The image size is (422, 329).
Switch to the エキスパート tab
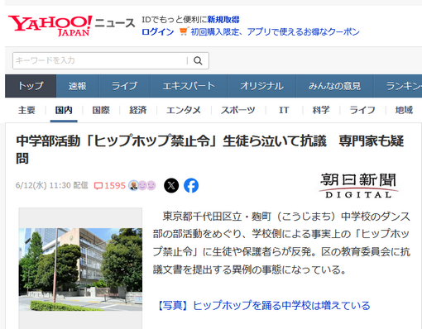click(189, 86)
